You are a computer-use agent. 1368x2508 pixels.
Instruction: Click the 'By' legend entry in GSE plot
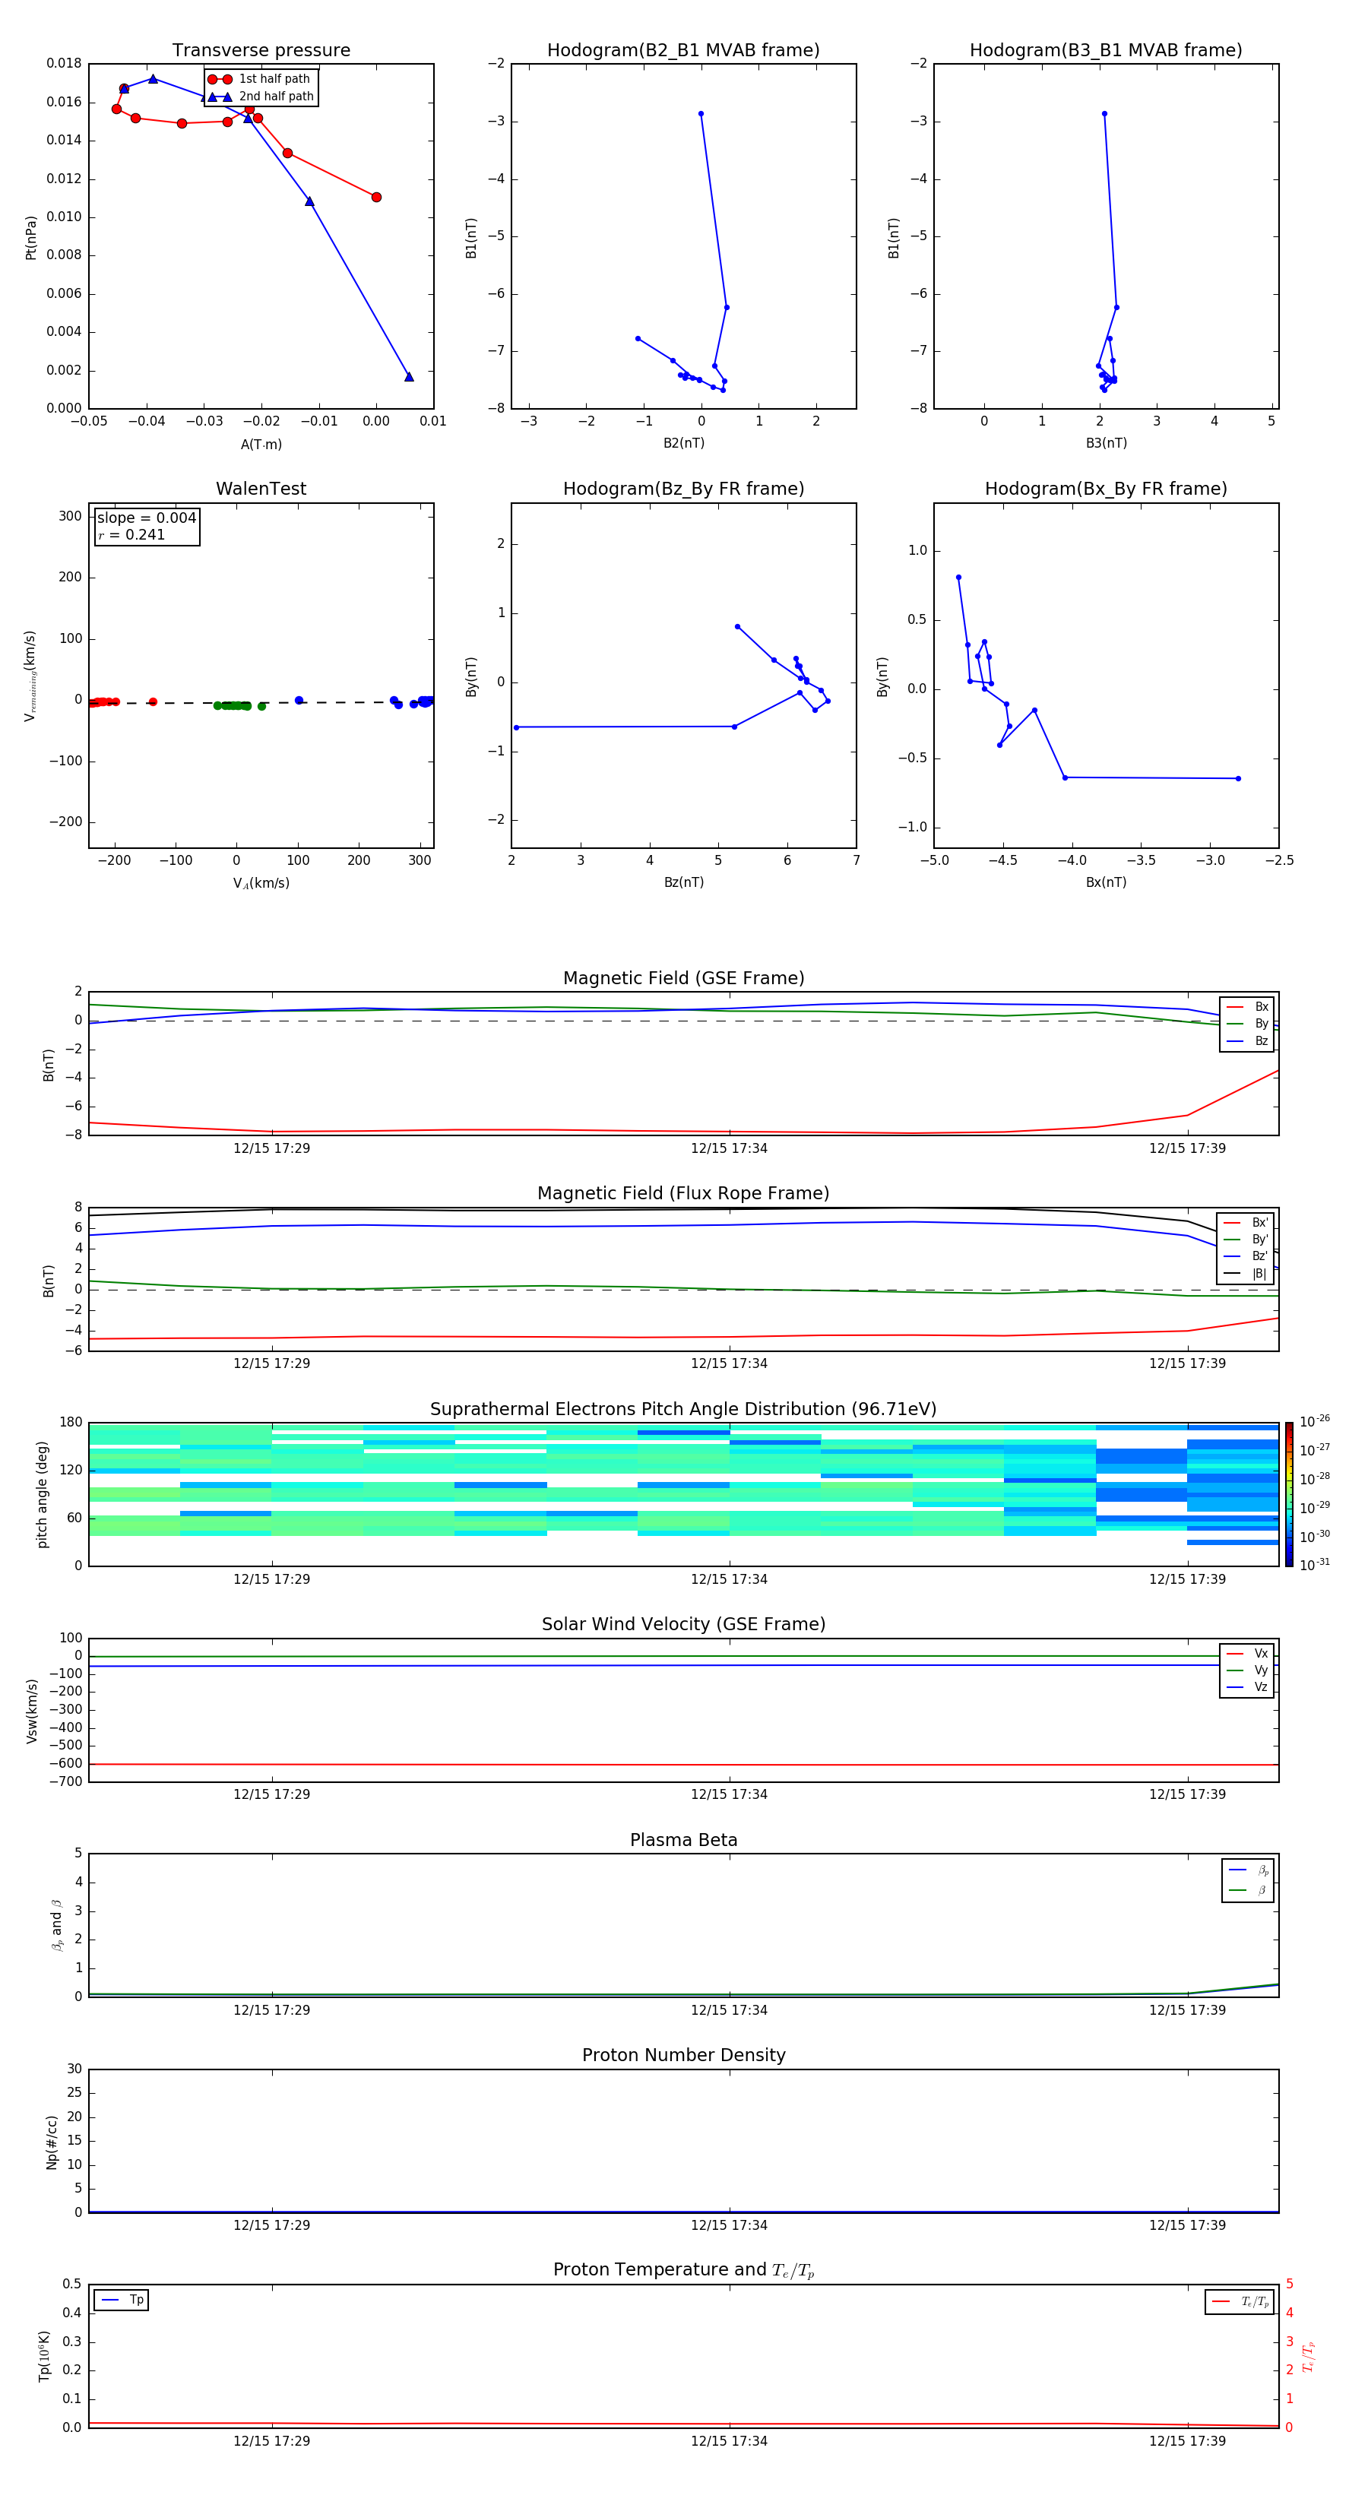pos(1247,1023)
